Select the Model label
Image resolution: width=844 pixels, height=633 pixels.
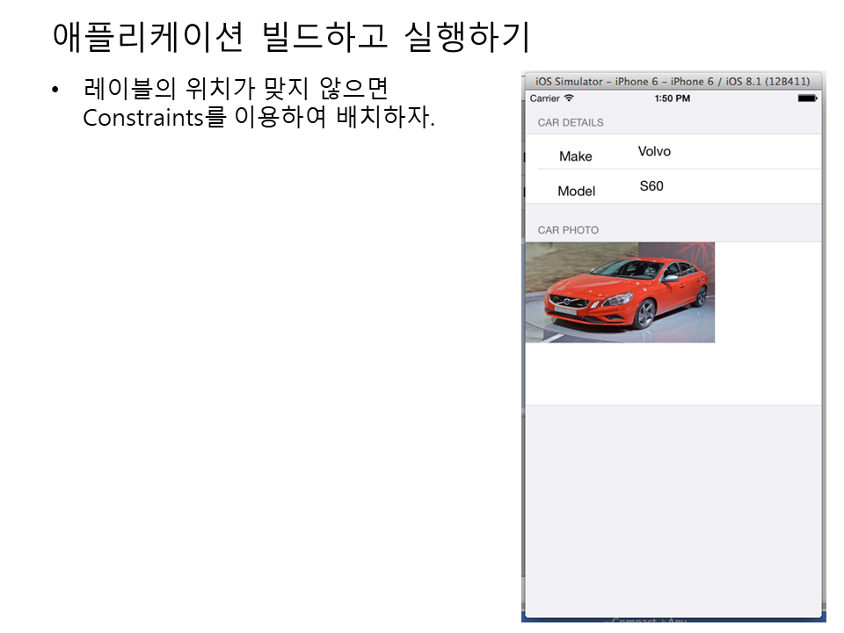tap(577, 191)
